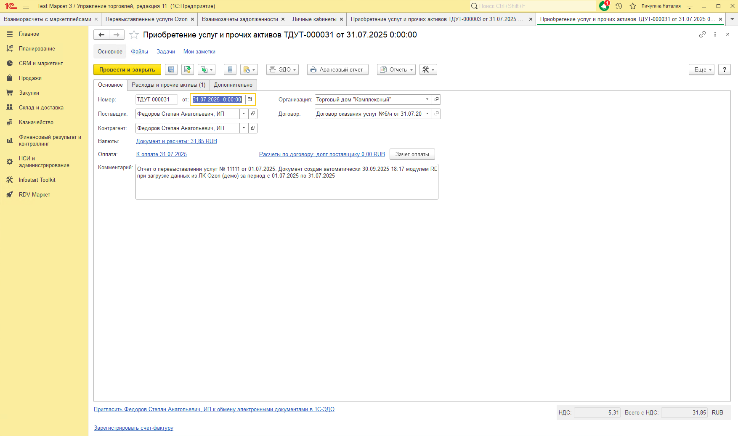This screenshot has height=436, width=738.
Task: Open НСИ и администрирование section
Action: point(44,162)
